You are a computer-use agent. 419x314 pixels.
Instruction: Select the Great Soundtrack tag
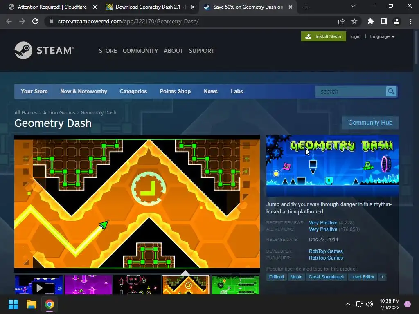(x=326, y=277)
